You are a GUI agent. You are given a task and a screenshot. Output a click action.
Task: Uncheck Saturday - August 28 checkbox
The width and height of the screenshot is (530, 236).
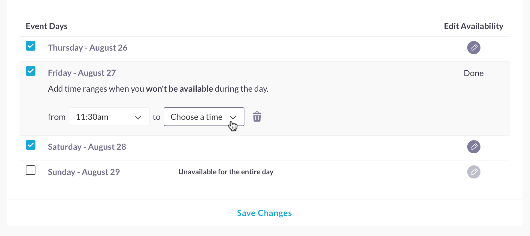31,145
